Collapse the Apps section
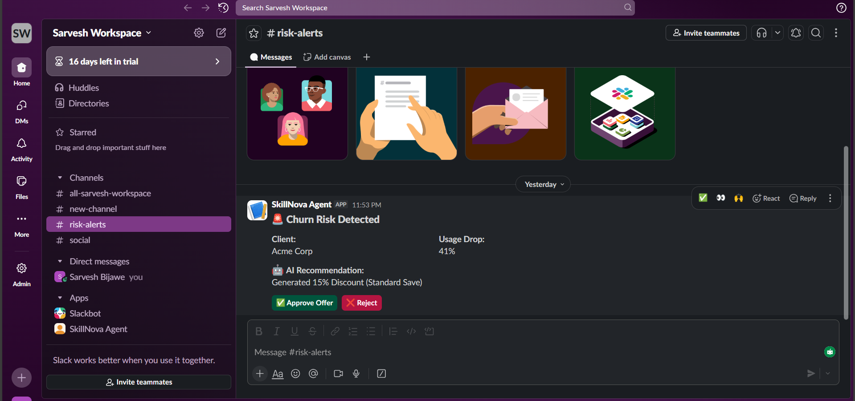The width and height of the screenshot is (855, 401). pyautogui.click(x=60, y=298)
